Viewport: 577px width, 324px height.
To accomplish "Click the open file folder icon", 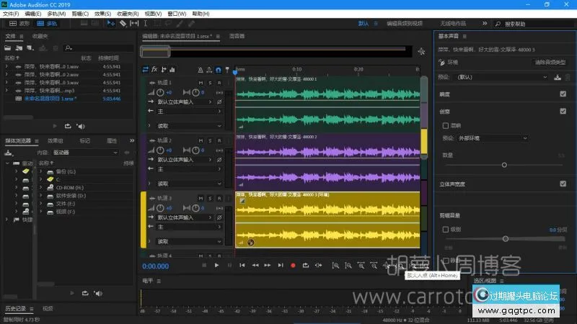I will (9, 48).
